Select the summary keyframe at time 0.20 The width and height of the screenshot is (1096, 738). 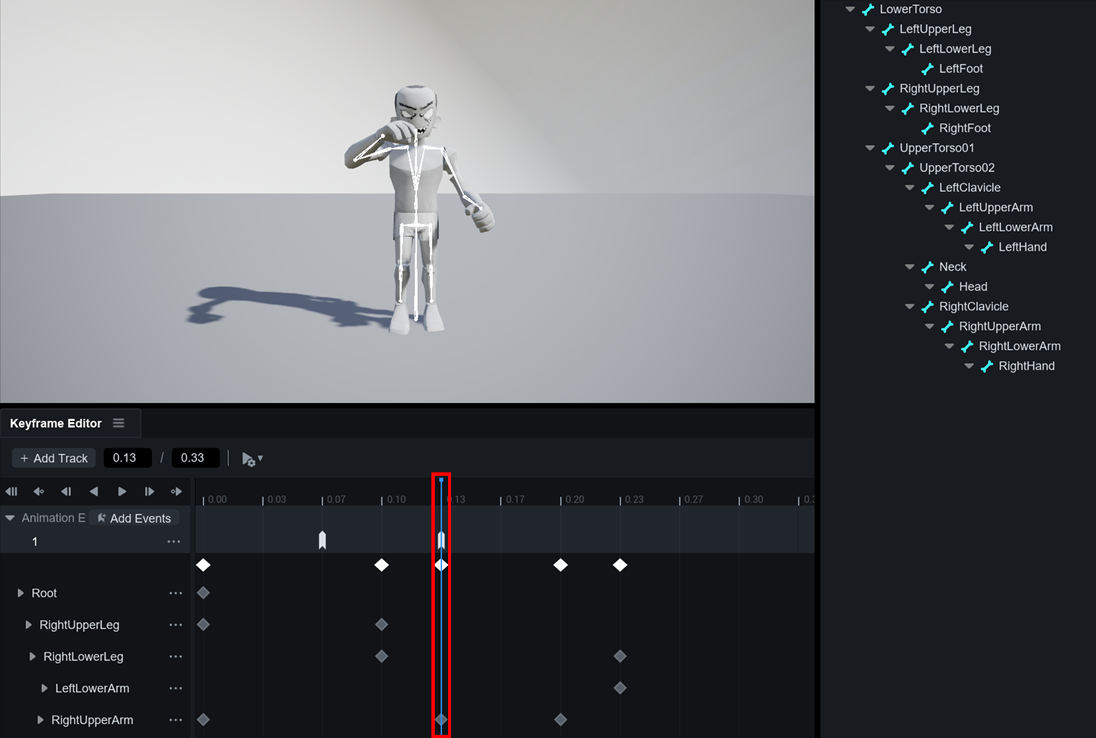[560, 565]
